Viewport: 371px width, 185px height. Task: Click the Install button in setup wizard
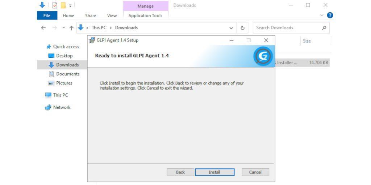[x=214, y=172]
